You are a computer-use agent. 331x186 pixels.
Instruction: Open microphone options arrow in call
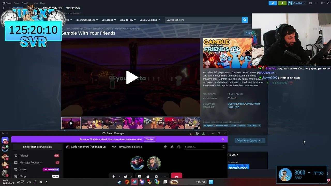(x=119, y=177)
